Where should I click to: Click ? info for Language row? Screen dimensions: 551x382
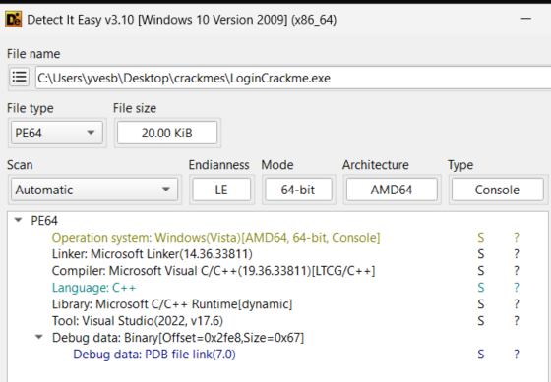[x=517, y=288]
